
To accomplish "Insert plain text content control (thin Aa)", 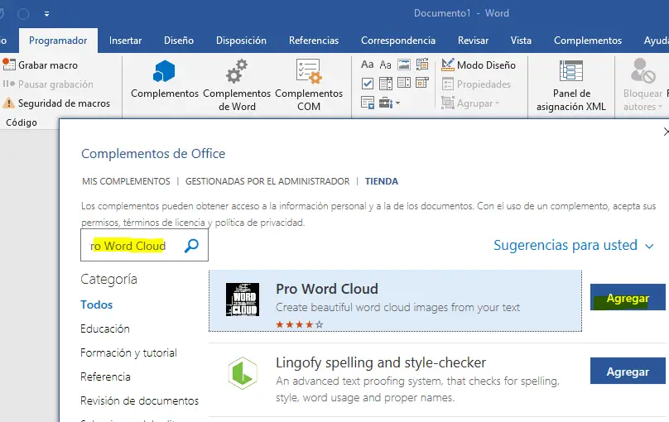I will [x=385, y=65].
